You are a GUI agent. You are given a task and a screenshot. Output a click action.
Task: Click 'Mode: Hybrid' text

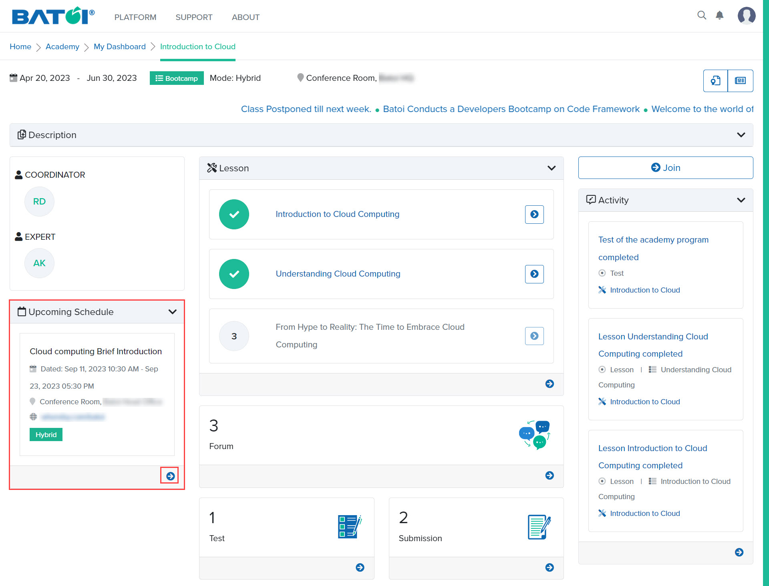pyautogui.click(x=235, y=78)
